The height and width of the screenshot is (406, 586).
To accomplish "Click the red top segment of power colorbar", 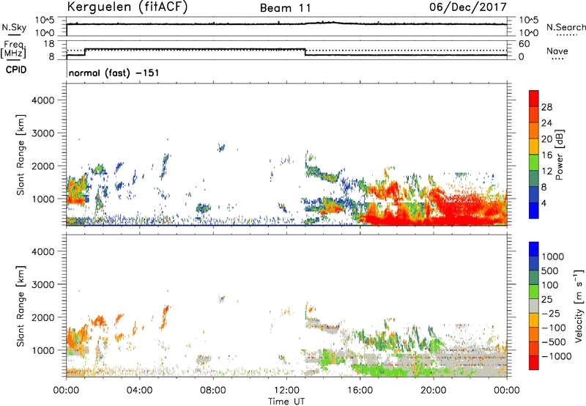I will pos(534,98).
